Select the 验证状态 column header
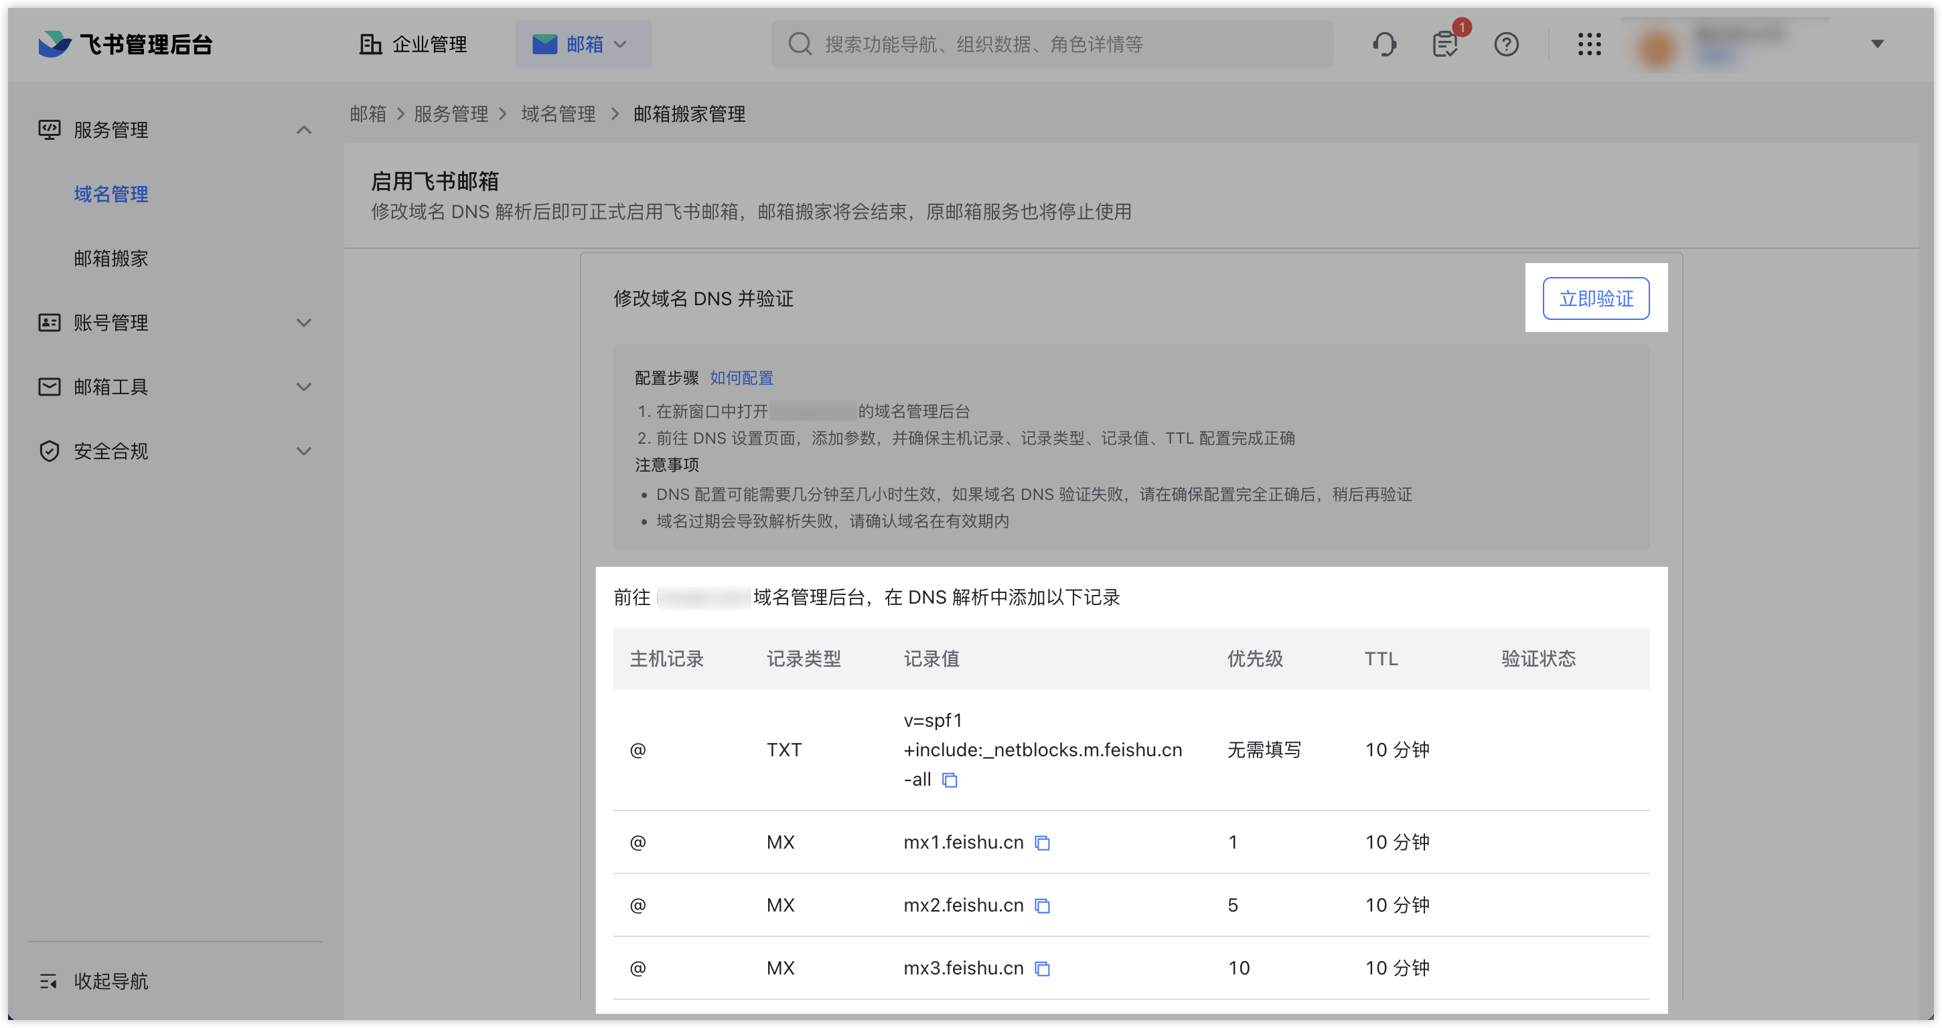1942x1028 pixels. click(x=1539, y=659)
